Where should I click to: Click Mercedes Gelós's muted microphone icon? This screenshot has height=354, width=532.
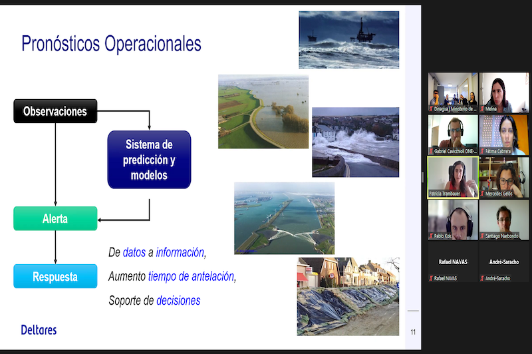point(483,194)
